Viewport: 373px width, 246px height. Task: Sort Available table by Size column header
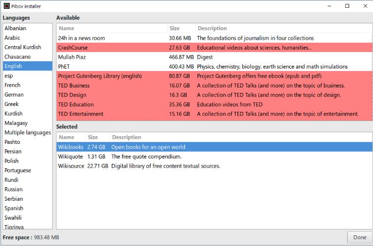click(x=181, y=28)
